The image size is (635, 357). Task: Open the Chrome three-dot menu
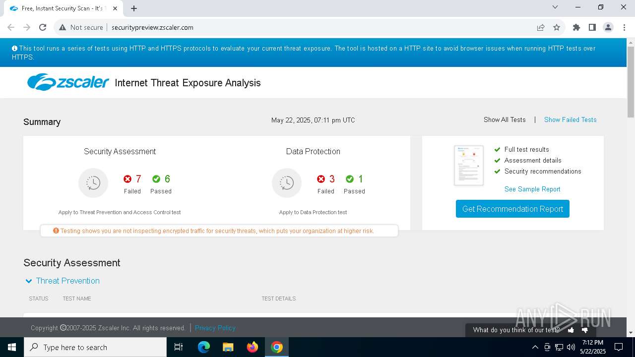(624, 27)
